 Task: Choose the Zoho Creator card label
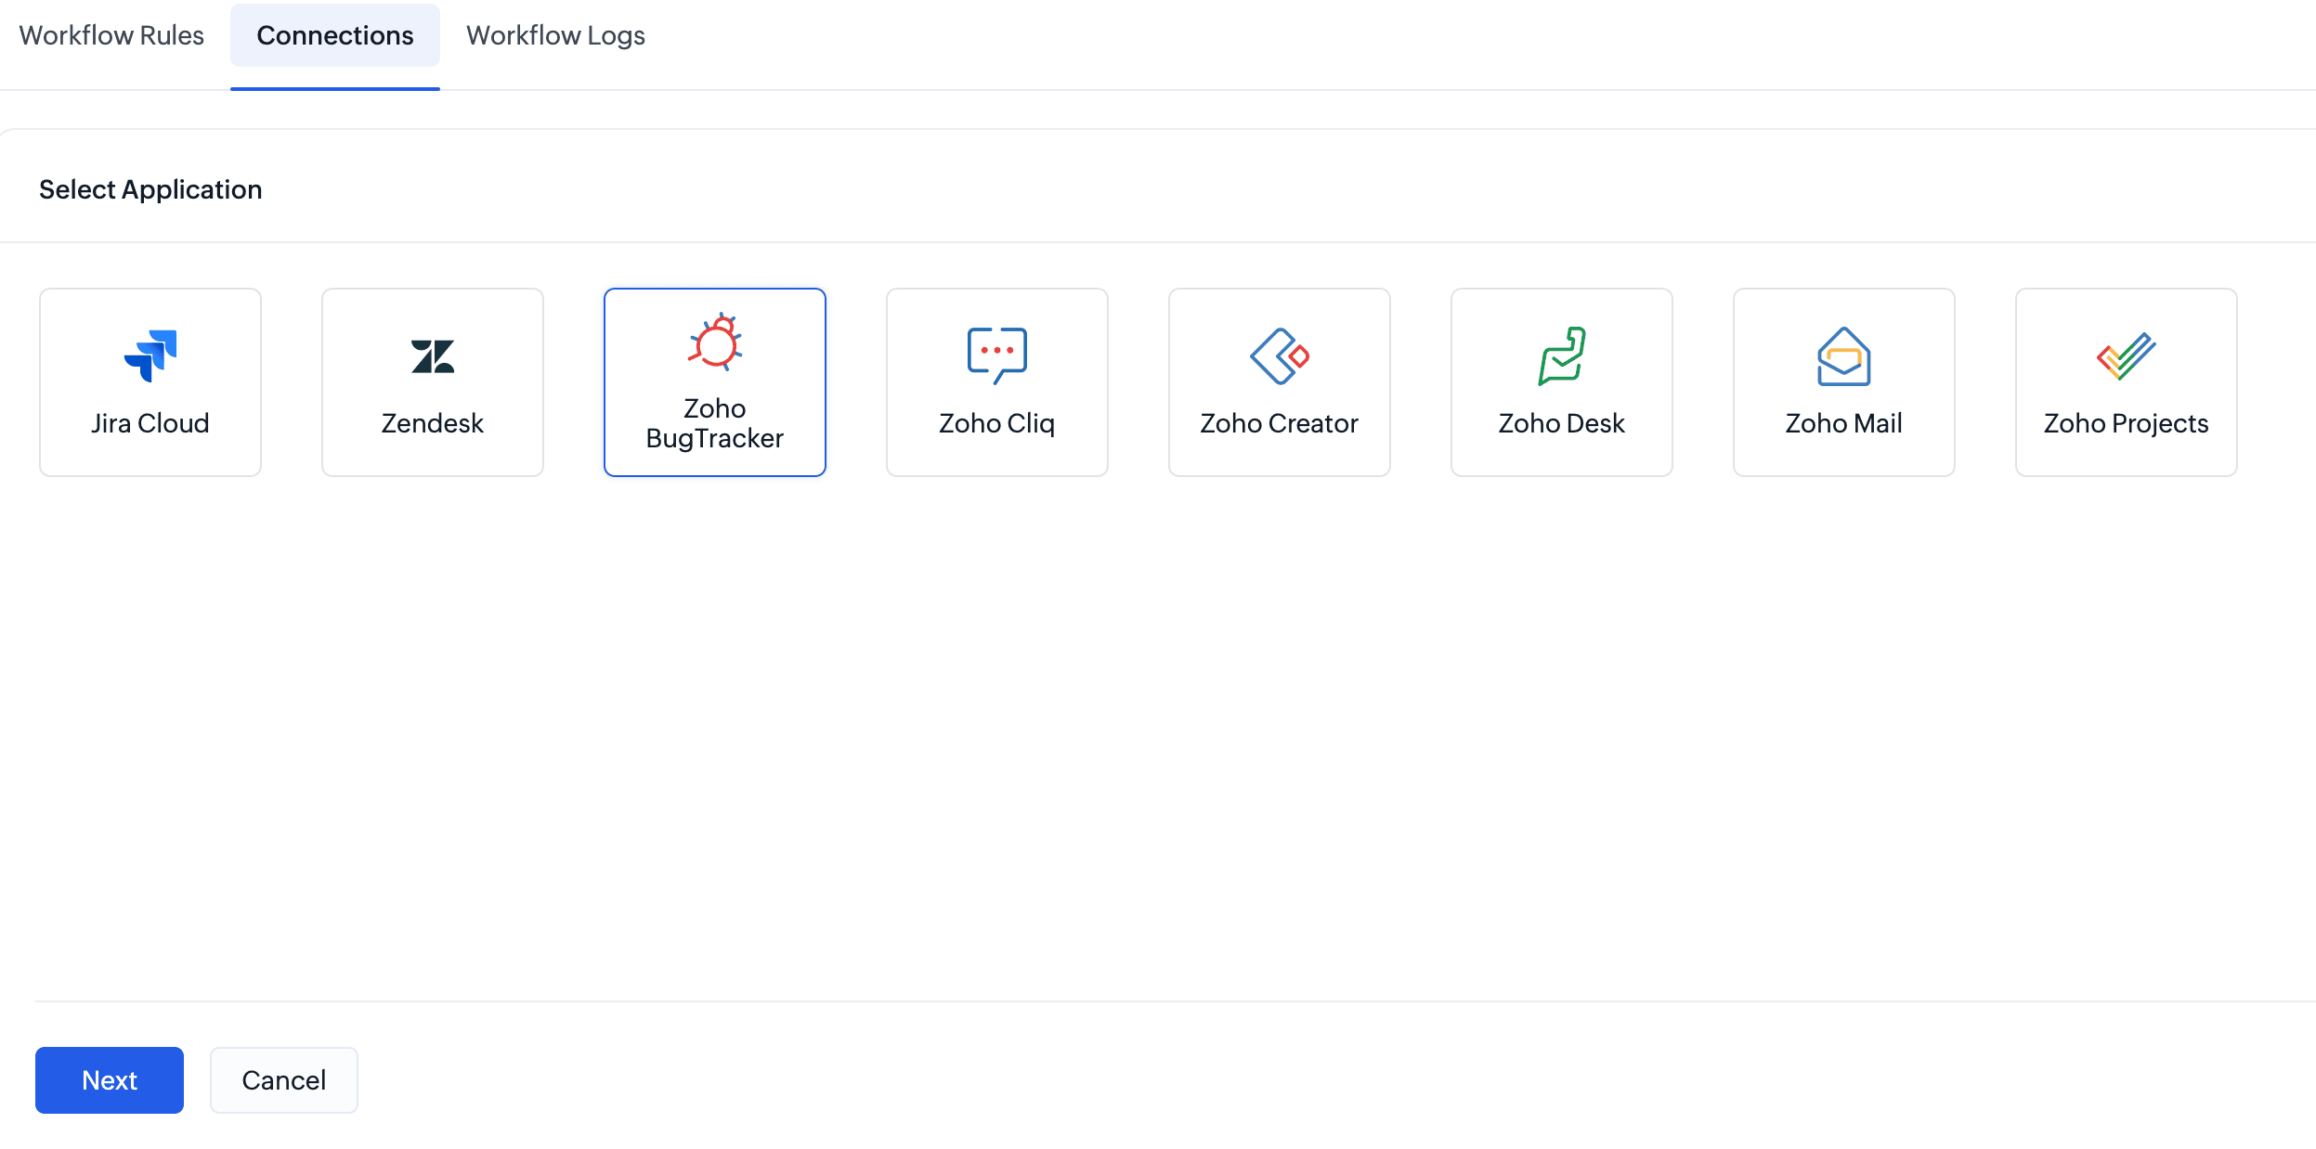coord(1279,423)
